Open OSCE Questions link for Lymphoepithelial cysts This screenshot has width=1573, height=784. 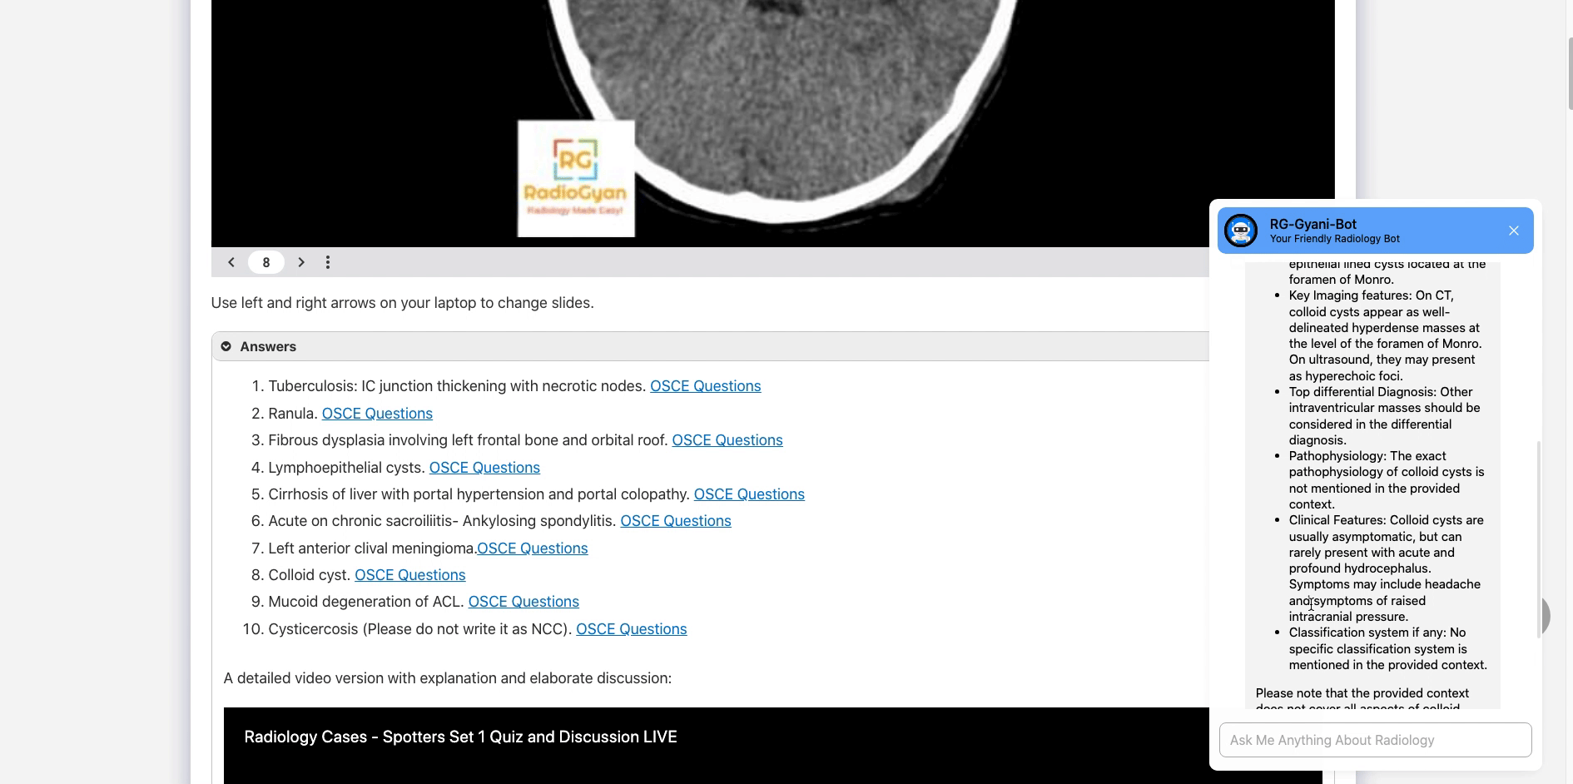484,468
